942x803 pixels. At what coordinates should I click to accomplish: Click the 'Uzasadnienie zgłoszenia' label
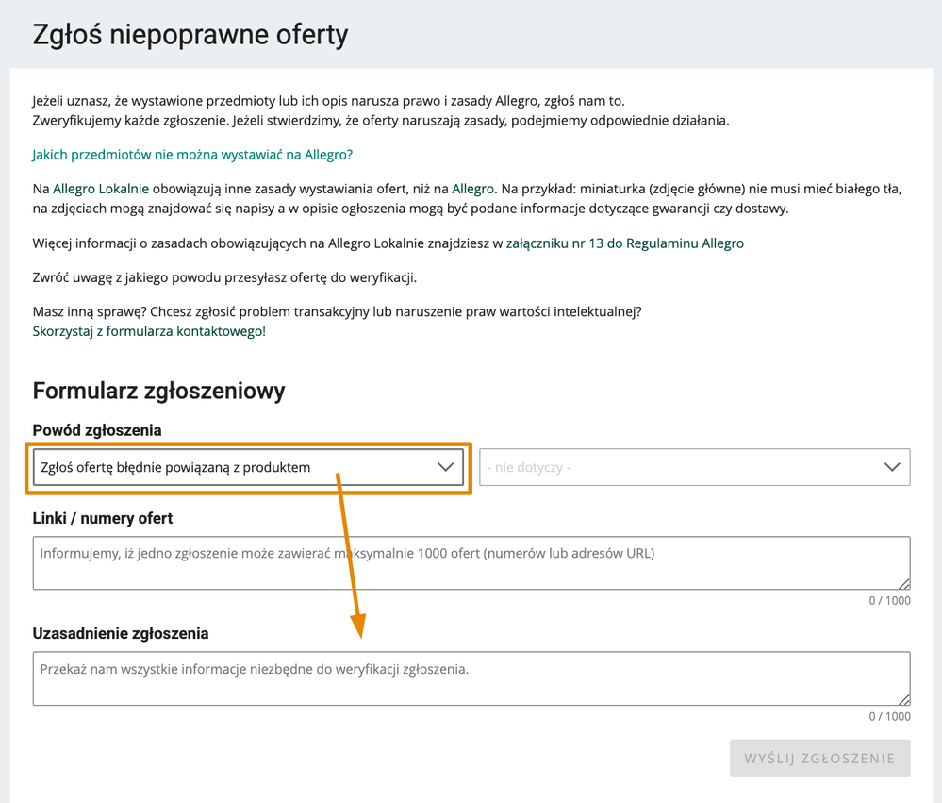tap(121, 633)
